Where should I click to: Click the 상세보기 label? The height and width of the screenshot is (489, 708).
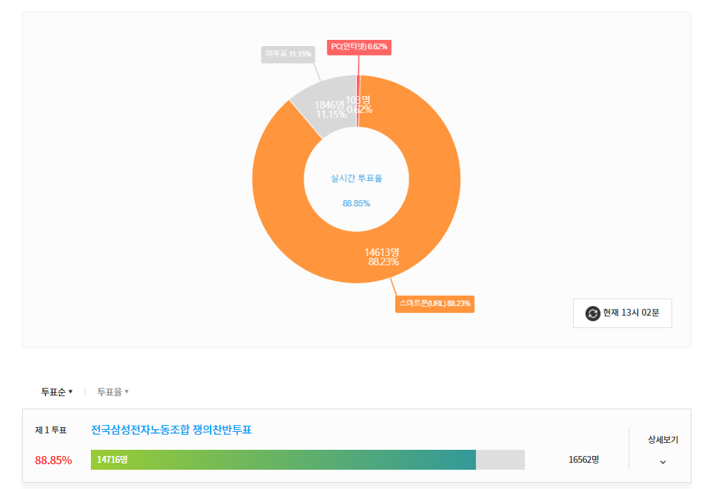[663, 439]
